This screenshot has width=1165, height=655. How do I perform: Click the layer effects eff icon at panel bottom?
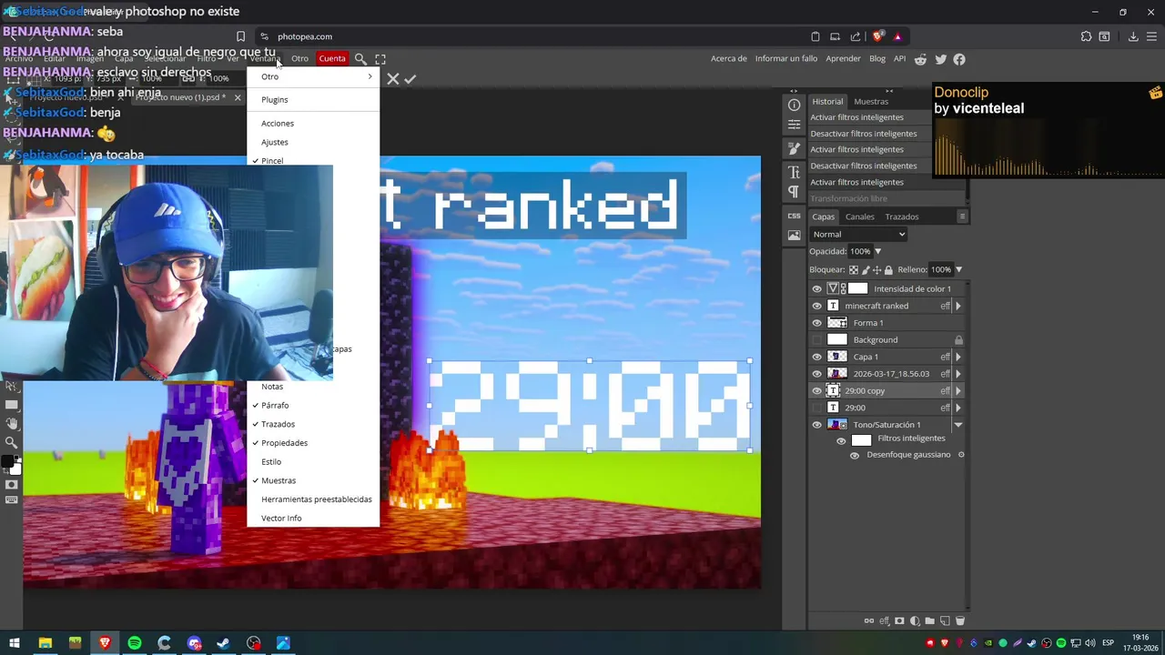884,620
